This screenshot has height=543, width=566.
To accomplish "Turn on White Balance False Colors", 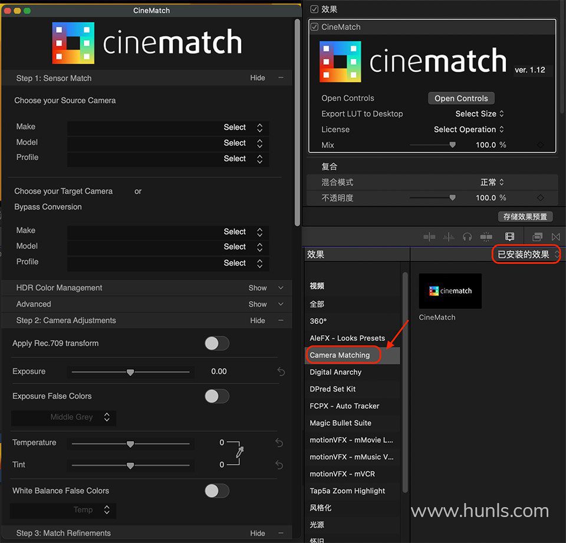I will (x=216, y=491).
